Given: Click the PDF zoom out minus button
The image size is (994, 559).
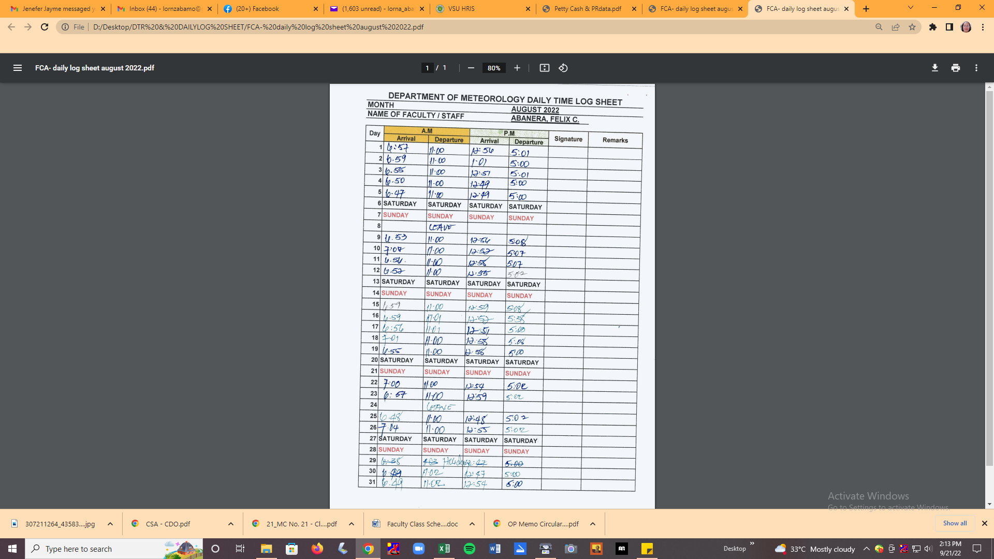Looking at the screenshot, I should [471, 68].
